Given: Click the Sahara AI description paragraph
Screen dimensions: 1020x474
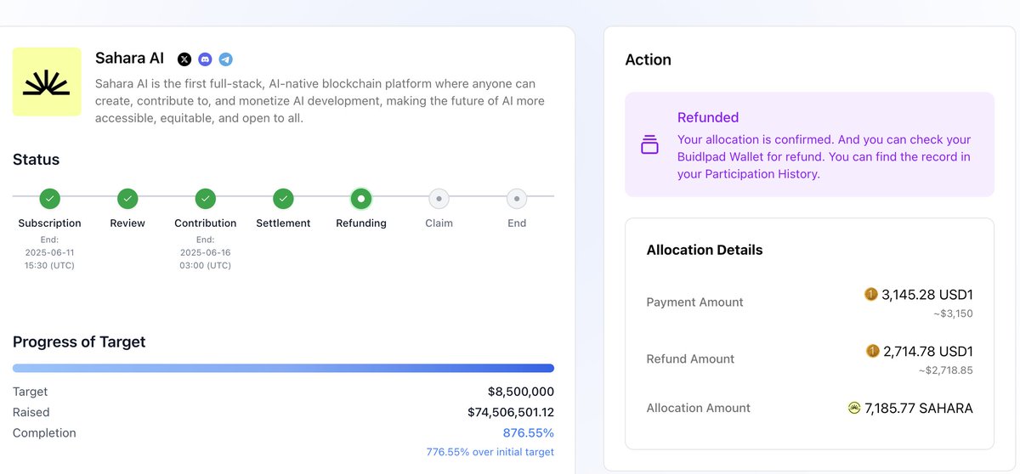Looking at the screenshot, I should [320, 101].
